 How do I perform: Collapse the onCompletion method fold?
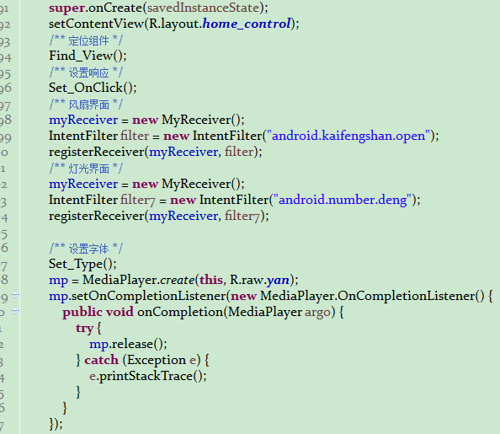[15, 310]
